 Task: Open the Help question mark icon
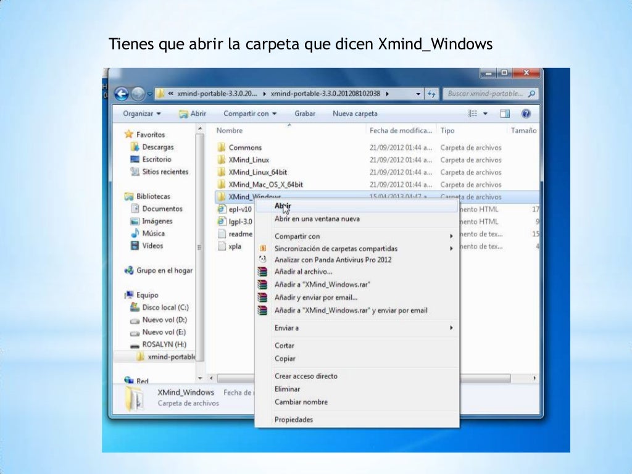(x=526, y=114)
